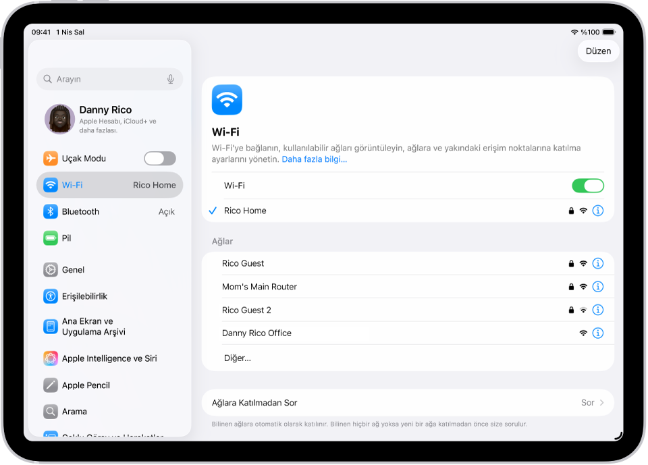
Task: Click the Apple Intelligence ve Siri icon
Action: click(51, 358)
